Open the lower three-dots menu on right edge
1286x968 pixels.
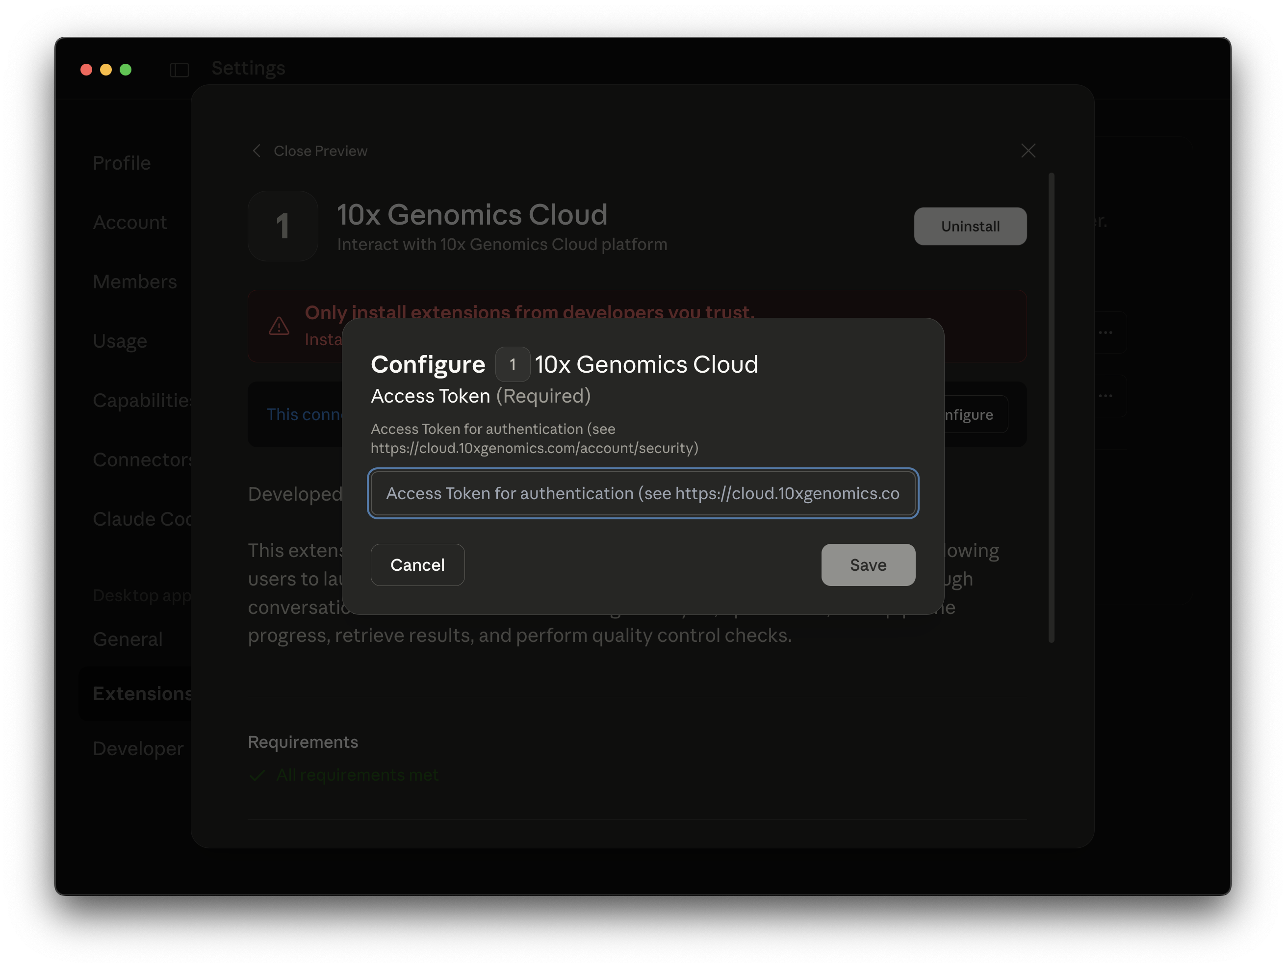pos(1105,396)
